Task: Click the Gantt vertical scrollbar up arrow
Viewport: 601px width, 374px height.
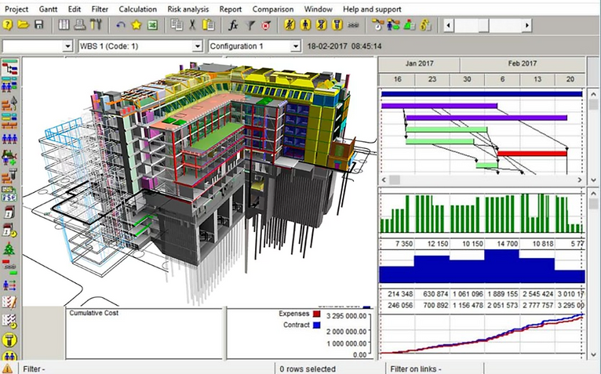Action: (593, 94)
